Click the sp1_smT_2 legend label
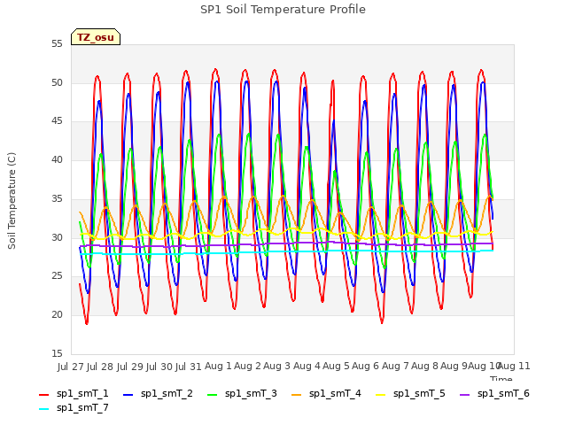 (x=167, y=393)
